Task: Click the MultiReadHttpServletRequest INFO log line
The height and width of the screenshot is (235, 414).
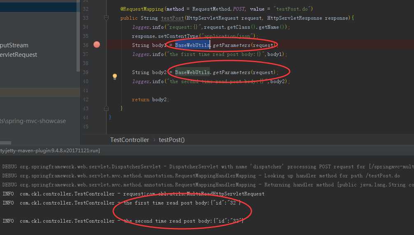Action: click(133, 194)
